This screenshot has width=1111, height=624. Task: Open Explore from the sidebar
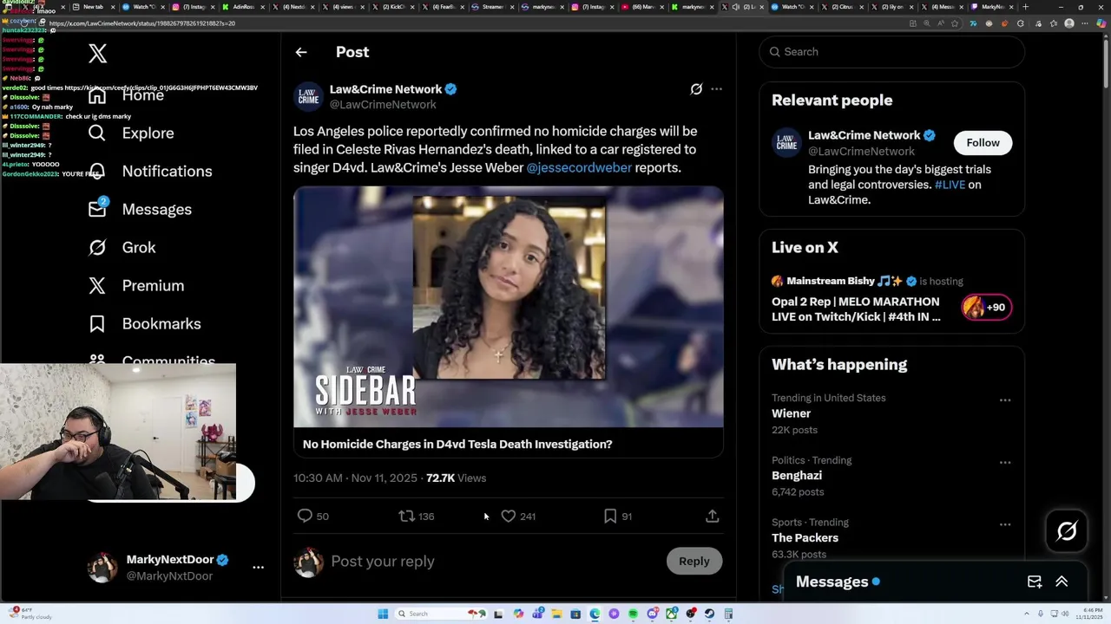point(132,133)
